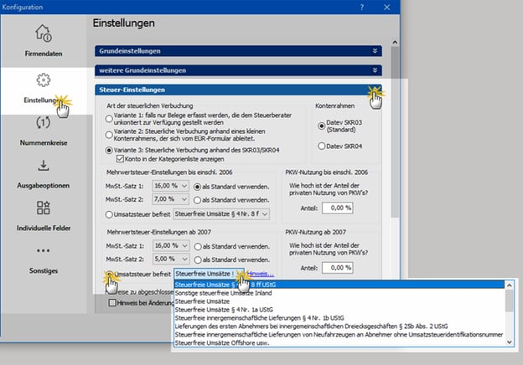Click the help question mark icon

point(362,7)
